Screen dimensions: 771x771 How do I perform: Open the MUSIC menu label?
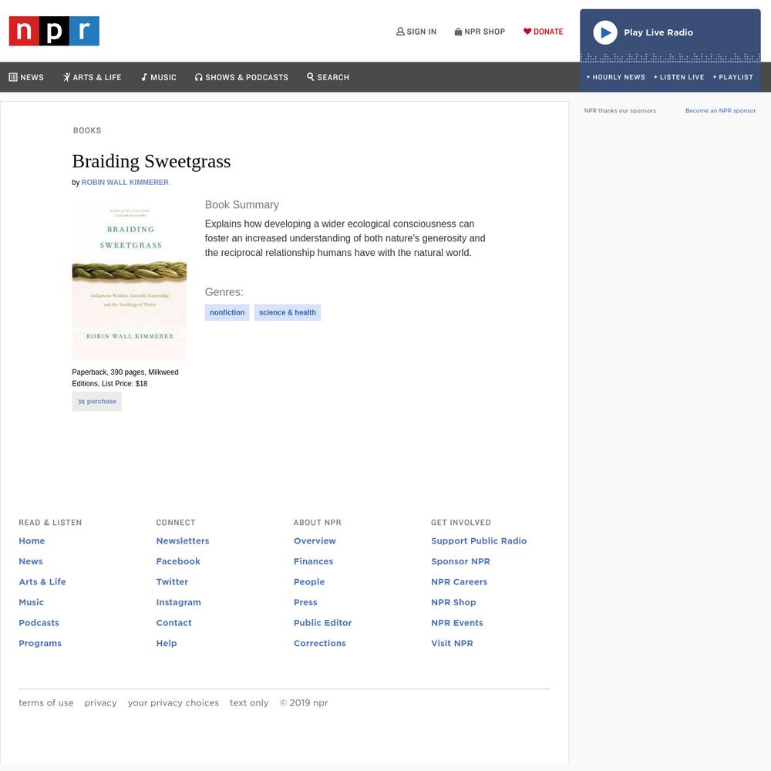tap(163, 77)
